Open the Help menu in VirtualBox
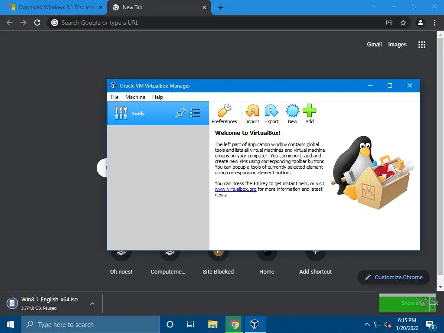 tap(157, 97)
